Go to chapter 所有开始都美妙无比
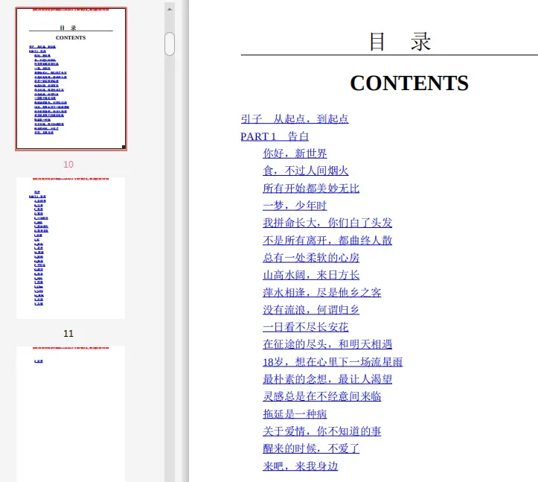538x482 pixels. (311, 188)
